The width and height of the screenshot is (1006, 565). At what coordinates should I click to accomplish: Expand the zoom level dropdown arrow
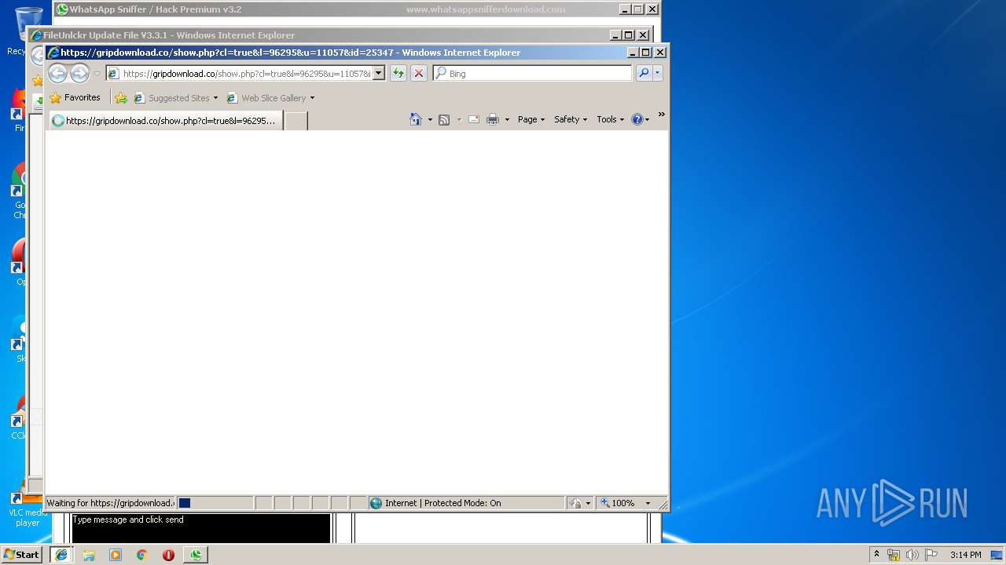point(648,503)
